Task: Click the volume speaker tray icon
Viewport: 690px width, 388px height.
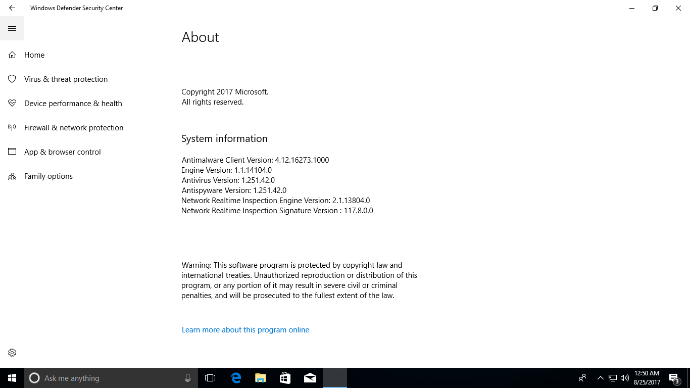Action: [625, 378]
